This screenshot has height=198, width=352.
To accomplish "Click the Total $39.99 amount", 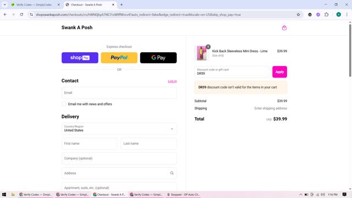I will pyautogui.click(x=280, y=119).
